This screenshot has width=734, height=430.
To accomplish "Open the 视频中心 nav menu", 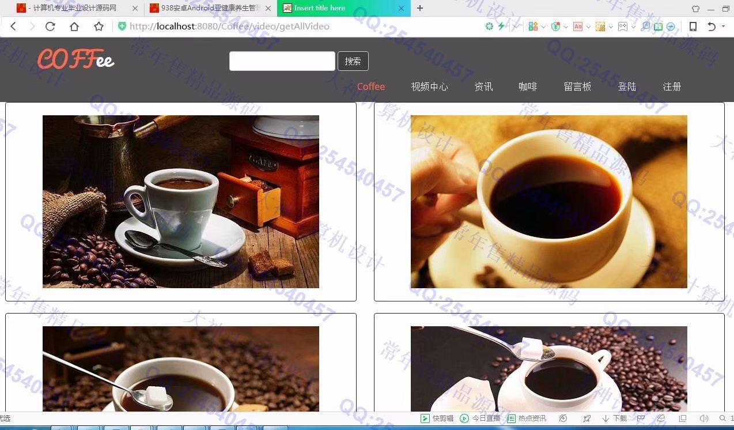I will click(429, 86).
